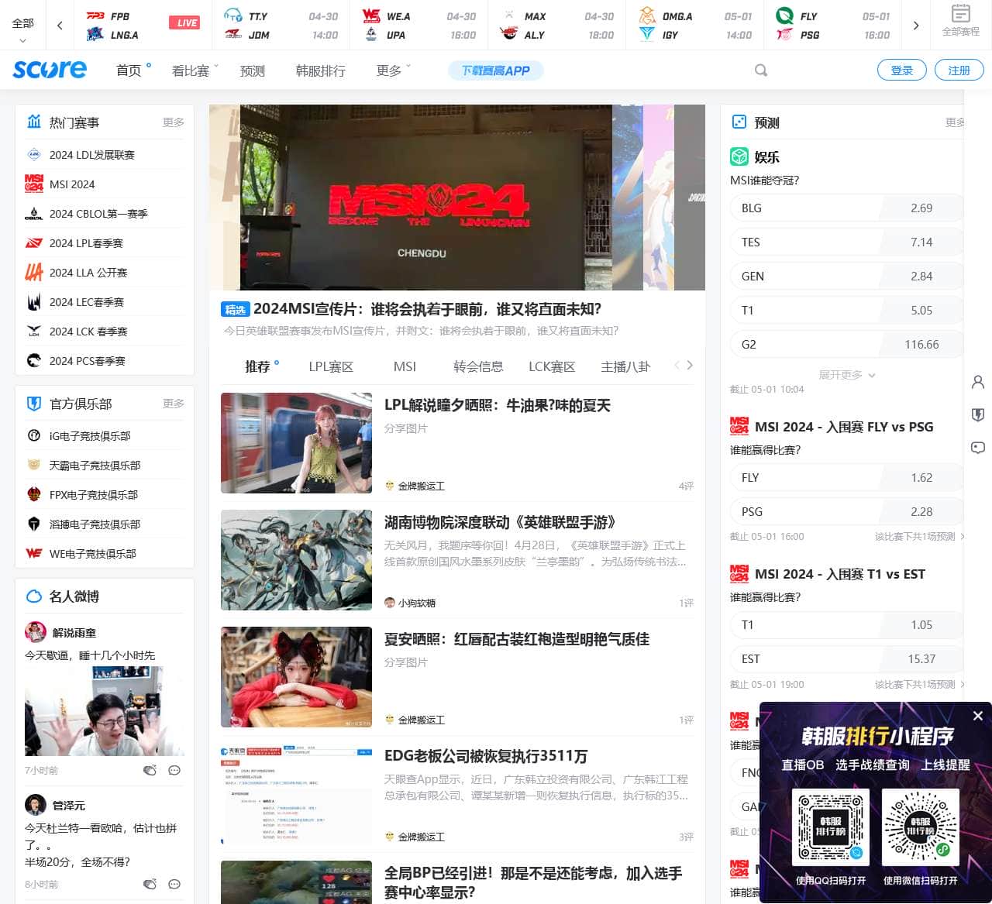Open 更多 link in 热门赛事 panel
This screenshot has width=992, height=904.
(174, 122)
